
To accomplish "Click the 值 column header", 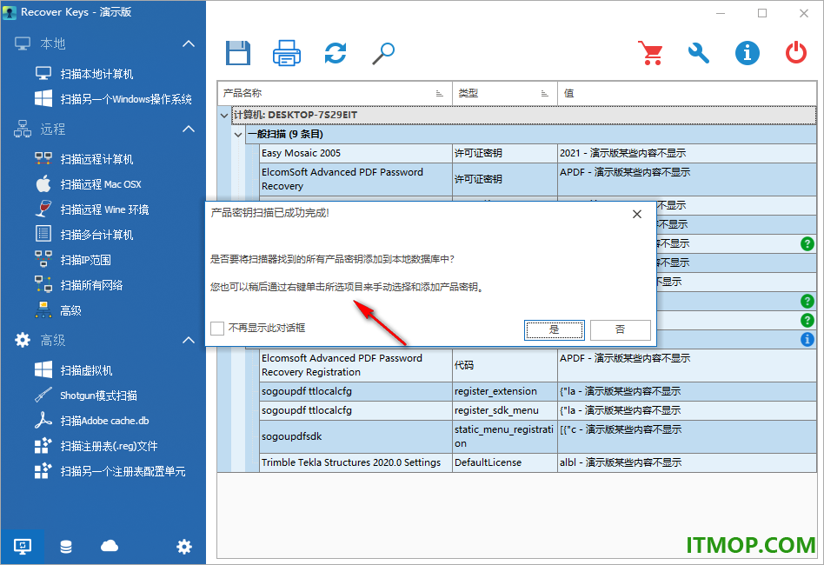I will (x=687, y=94).
